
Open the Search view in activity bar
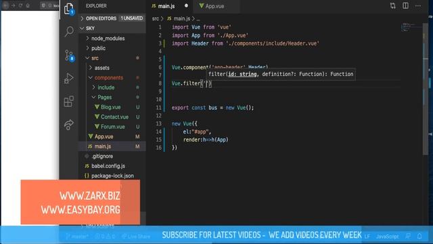(69, 31)
